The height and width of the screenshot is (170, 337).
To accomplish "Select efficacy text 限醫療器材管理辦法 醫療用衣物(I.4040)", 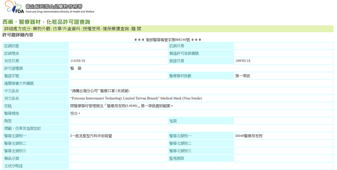I will tap(122, 106).
